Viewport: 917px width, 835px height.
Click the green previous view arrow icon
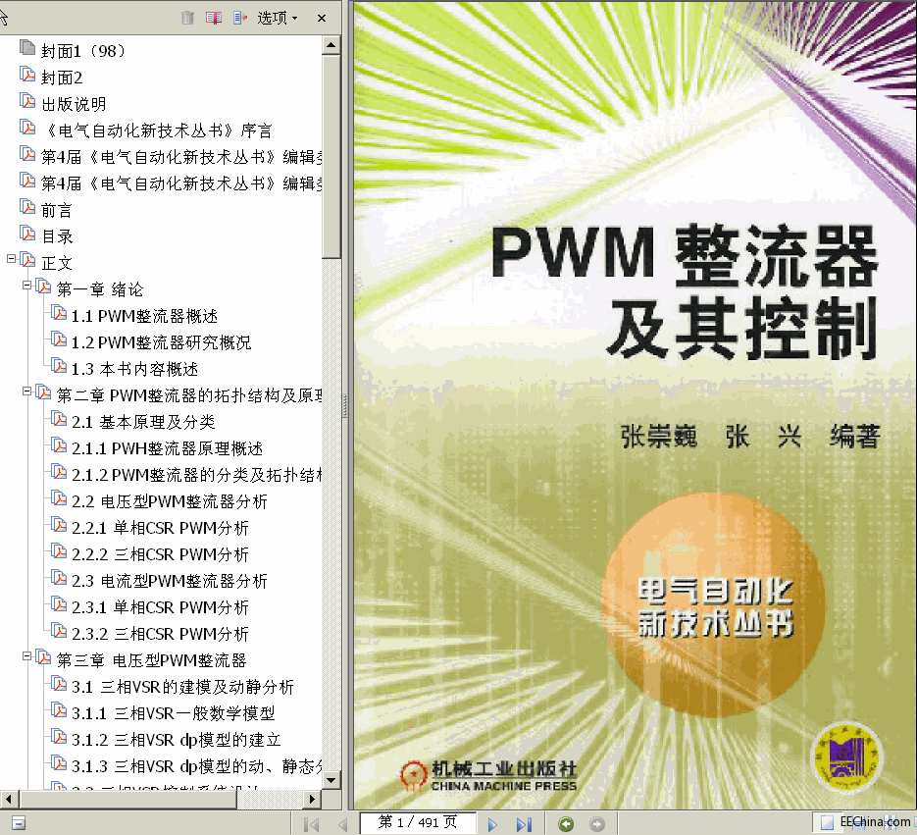tap(566, 824)
